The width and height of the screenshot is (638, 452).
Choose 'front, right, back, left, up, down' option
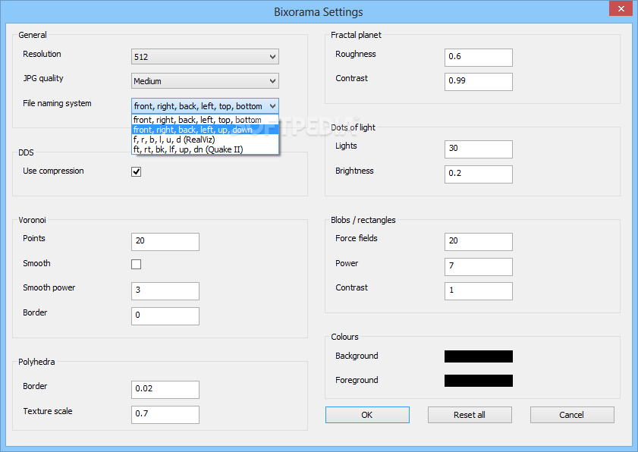coord(205,130)
